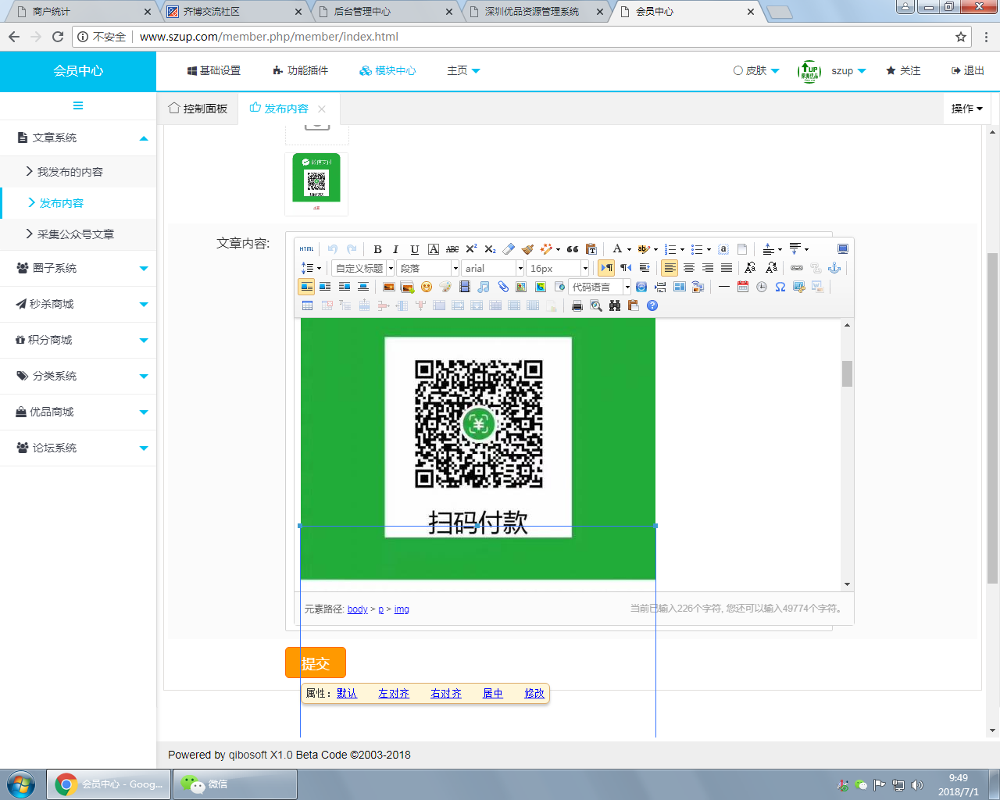Toggle underline formatting
The image size is (1000, 800).
415,249
